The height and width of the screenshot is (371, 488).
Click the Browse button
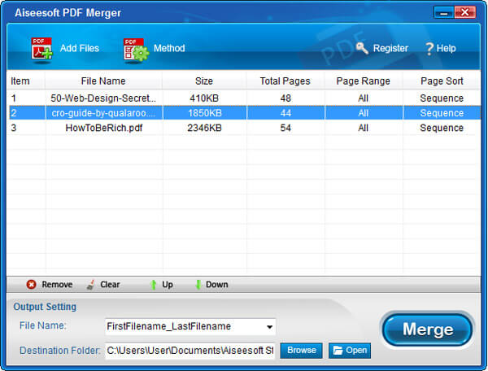pyautogui.click(x=301, y=351)
